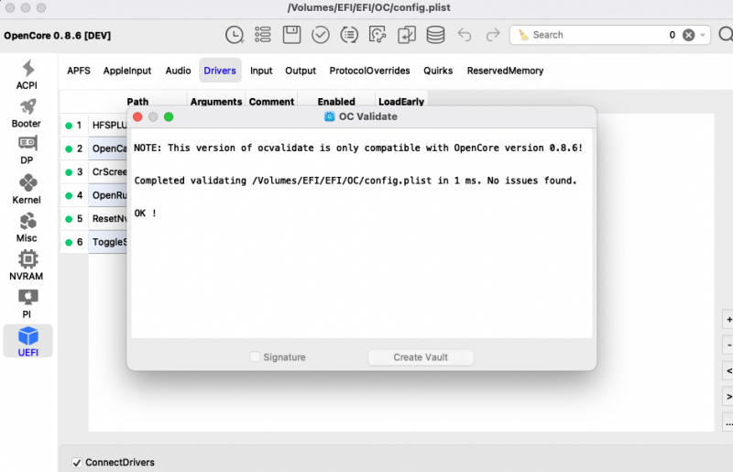This screenshot has height=472, width=733.
Task: Click the Arguments column header
Action: (x=216, y=102)
